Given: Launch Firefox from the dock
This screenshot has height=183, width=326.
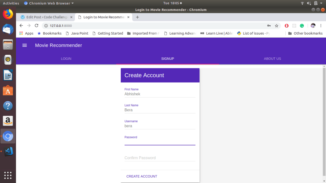Looking at the screenshot, I should [8, 14].
